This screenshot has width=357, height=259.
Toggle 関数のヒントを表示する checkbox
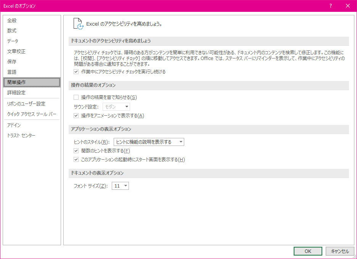76,151
